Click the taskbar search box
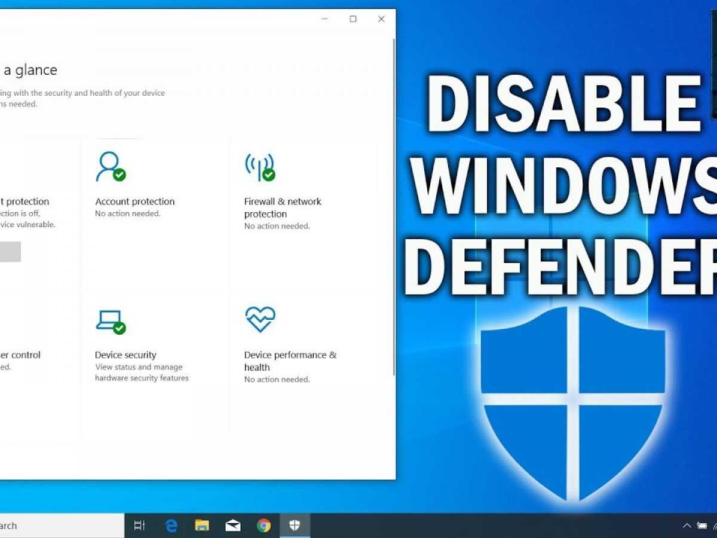The image size is (717, 538). [x=60, y=525]
